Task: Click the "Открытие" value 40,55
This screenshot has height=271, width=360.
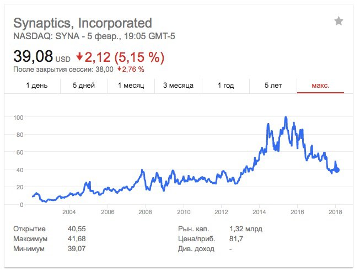Action: (77, 229)
